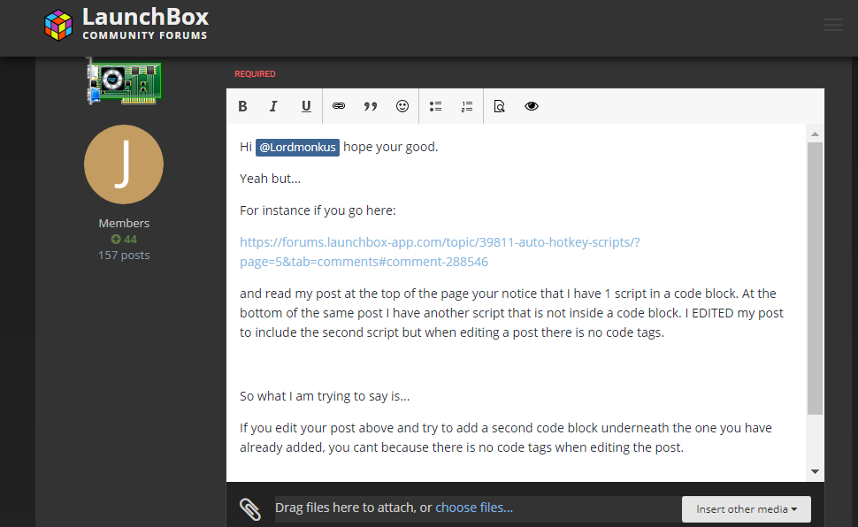The height and width of the screenshot is (527, 858).
Task: Insert a quote block
Action: [371, 106]
